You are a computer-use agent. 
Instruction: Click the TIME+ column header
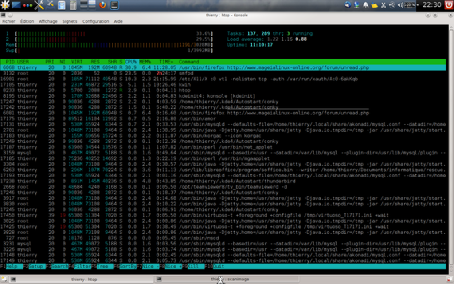click(166, 62)
